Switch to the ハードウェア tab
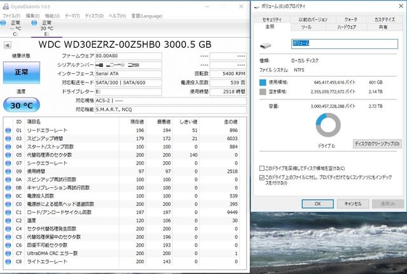This screenshot has height=274, width=407. (x=347, y=27)
